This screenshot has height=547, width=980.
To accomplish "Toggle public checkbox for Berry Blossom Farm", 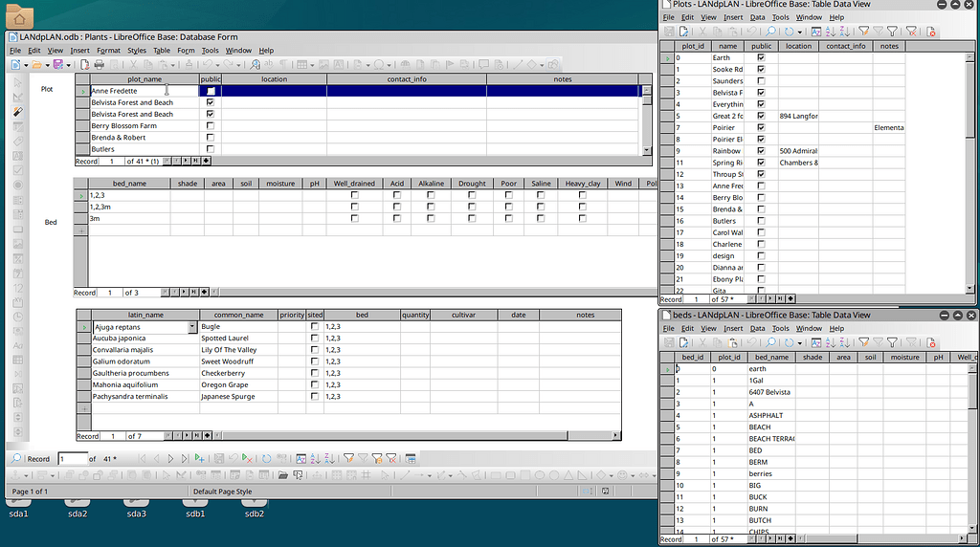I will tap(211, 126).
